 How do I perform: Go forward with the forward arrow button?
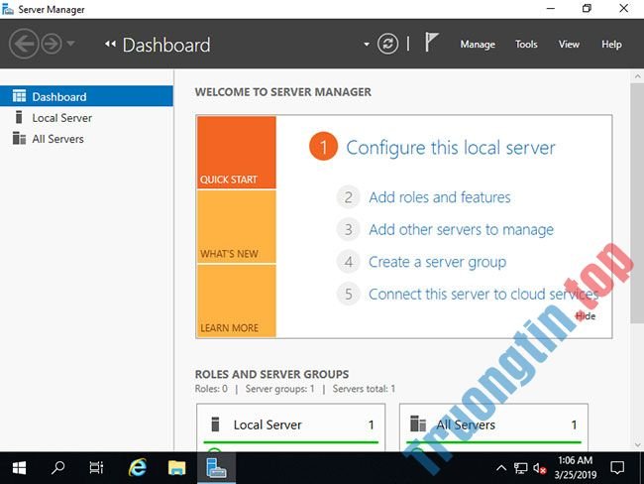52,44
